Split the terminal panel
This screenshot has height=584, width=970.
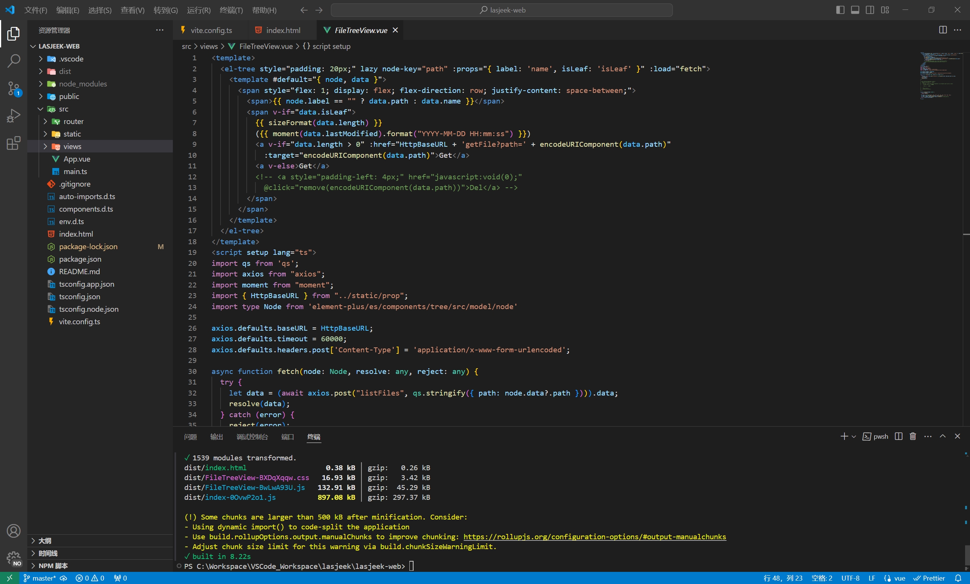898,436
